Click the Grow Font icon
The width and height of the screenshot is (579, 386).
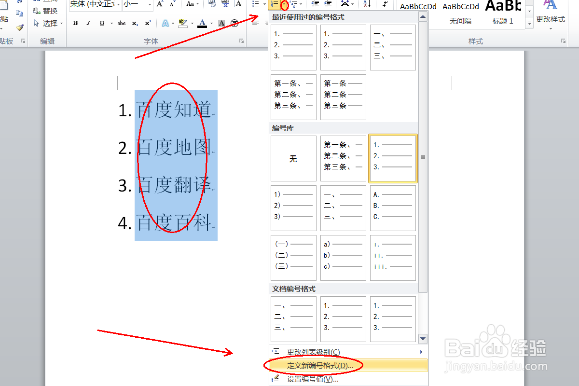[161, 4]
